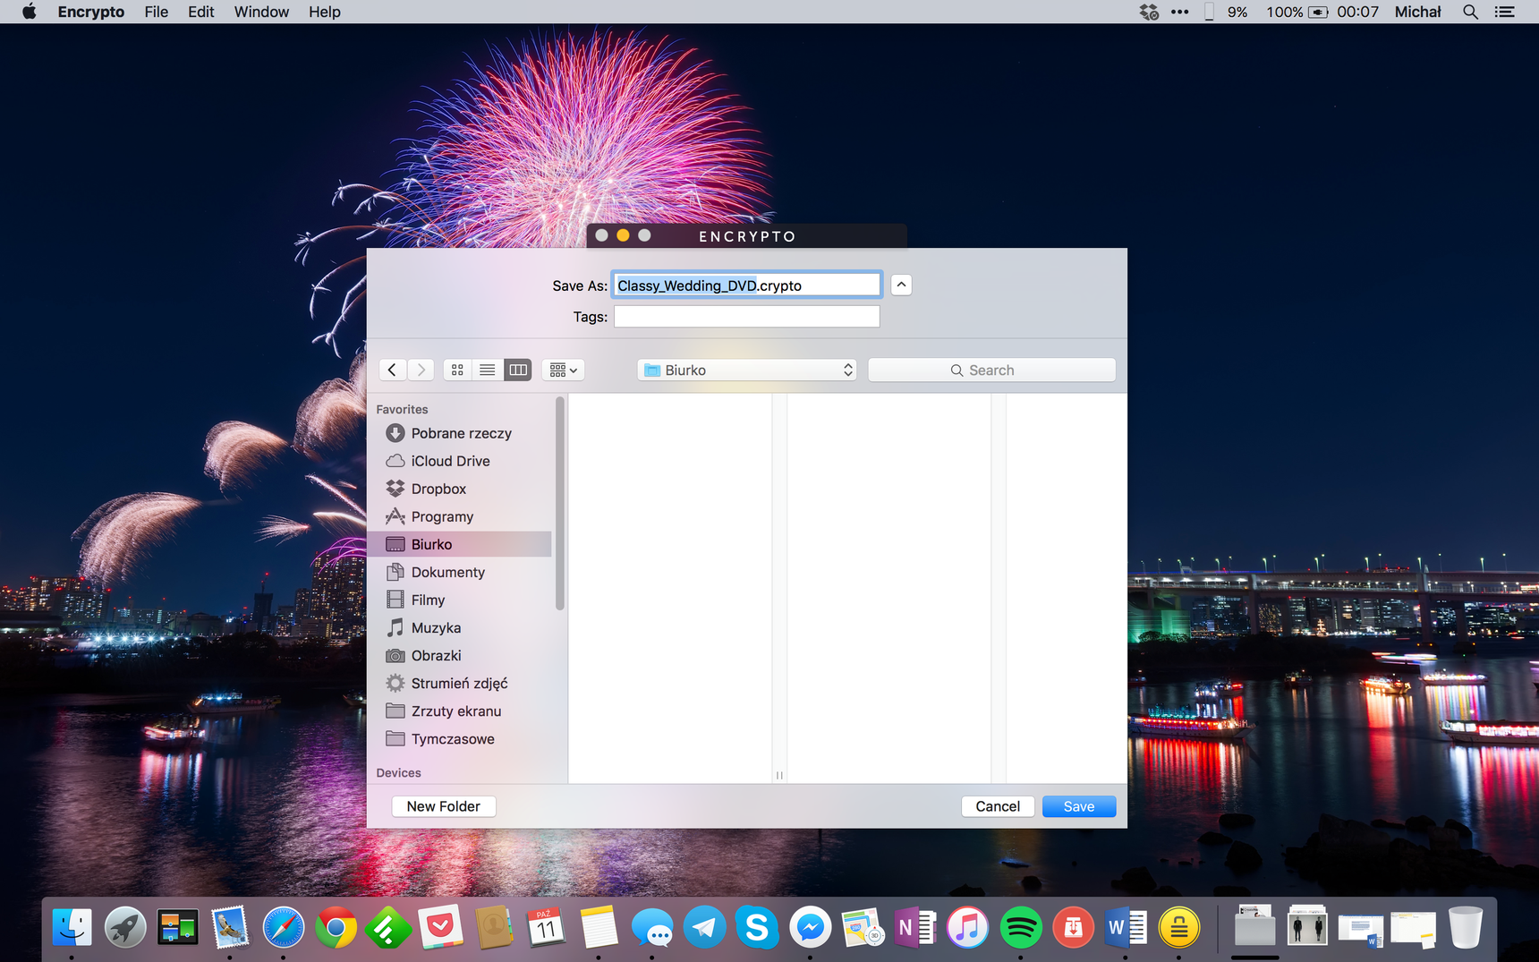1539x962 pixels.
Task: Select Pobrane rzeczy in sidebar
Action: (460, 433)
